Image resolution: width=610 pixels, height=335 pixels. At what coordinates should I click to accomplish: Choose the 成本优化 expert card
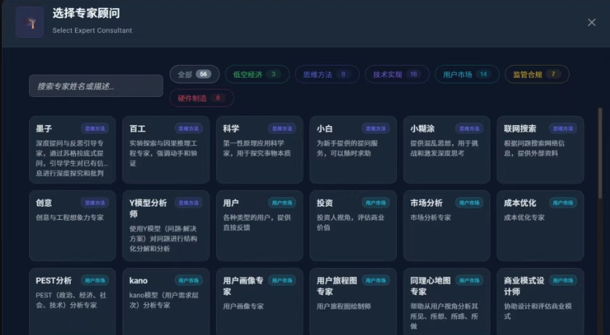click(540, 225)
